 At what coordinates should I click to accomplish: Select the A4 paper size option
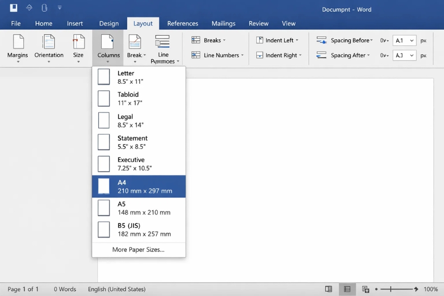(x=139, y=186)
